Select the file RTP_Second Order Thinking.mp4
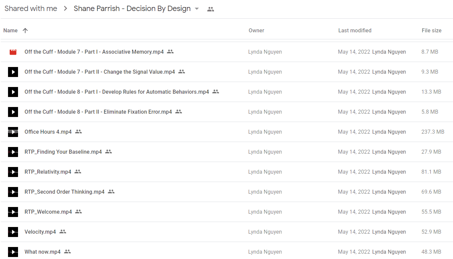This screenshot has width=453, height=259. [x=64, y=192]
